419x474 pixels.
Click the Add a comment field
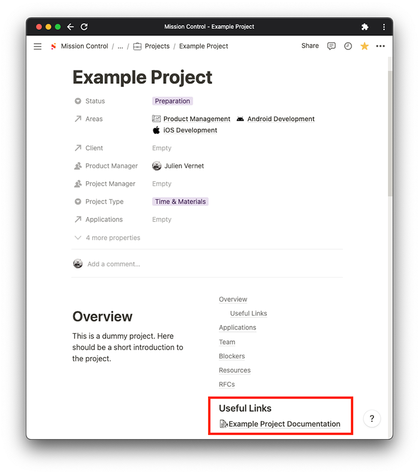tap(114, 264)
